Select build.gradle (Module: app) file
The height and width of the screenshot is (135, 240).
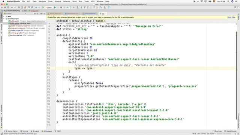coord(19,23)
